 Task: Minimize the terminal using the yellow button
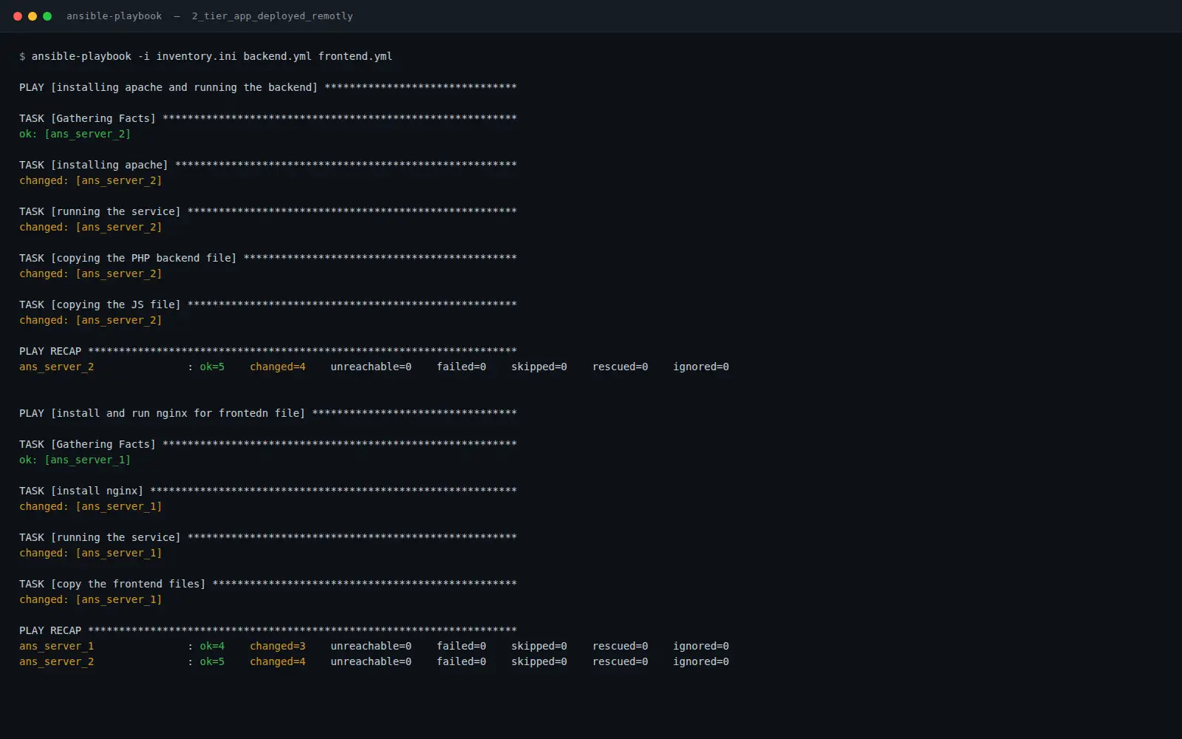tap(33, 16)
